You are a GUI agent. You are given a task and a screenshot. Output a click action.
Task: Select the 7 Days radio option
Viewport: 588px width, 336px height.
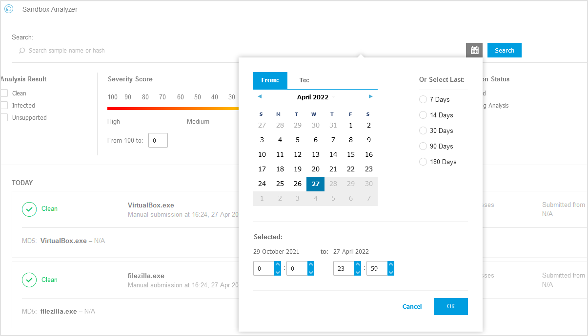(x=423, y=99)
